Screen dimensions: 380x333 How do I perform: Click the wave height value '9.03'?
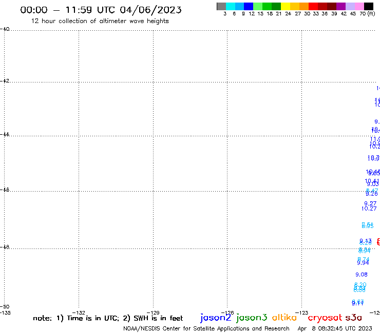tap(373, 184)
